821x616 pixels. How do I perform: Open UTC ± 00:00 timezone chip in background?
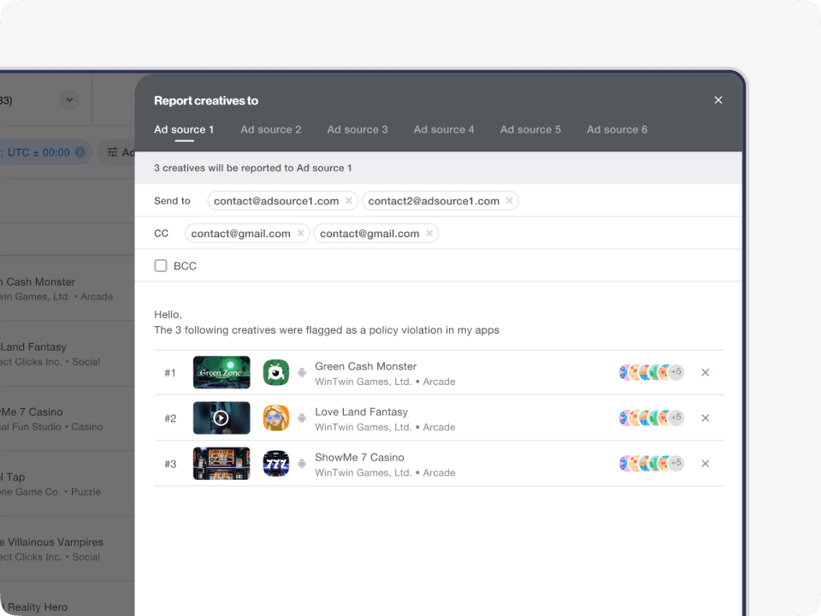tap(44, 152)
